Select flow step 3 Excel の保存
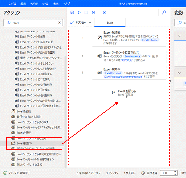The width and height of the screenshot is (186, 178). (x=129, y=73)
